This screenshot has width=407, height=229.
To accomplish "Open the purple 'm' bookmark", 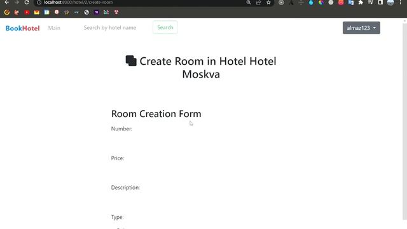I will [x=96, y=12].
